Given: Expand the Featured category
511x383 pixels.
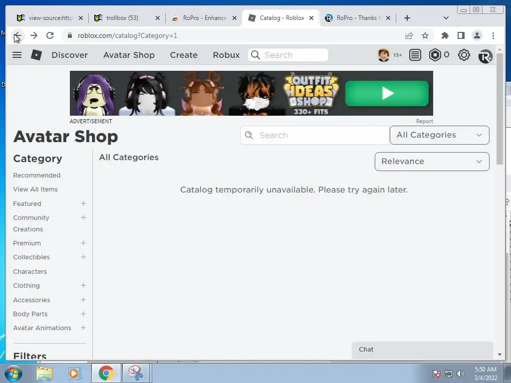Looking at the screenshot, I should coord(83,203).
